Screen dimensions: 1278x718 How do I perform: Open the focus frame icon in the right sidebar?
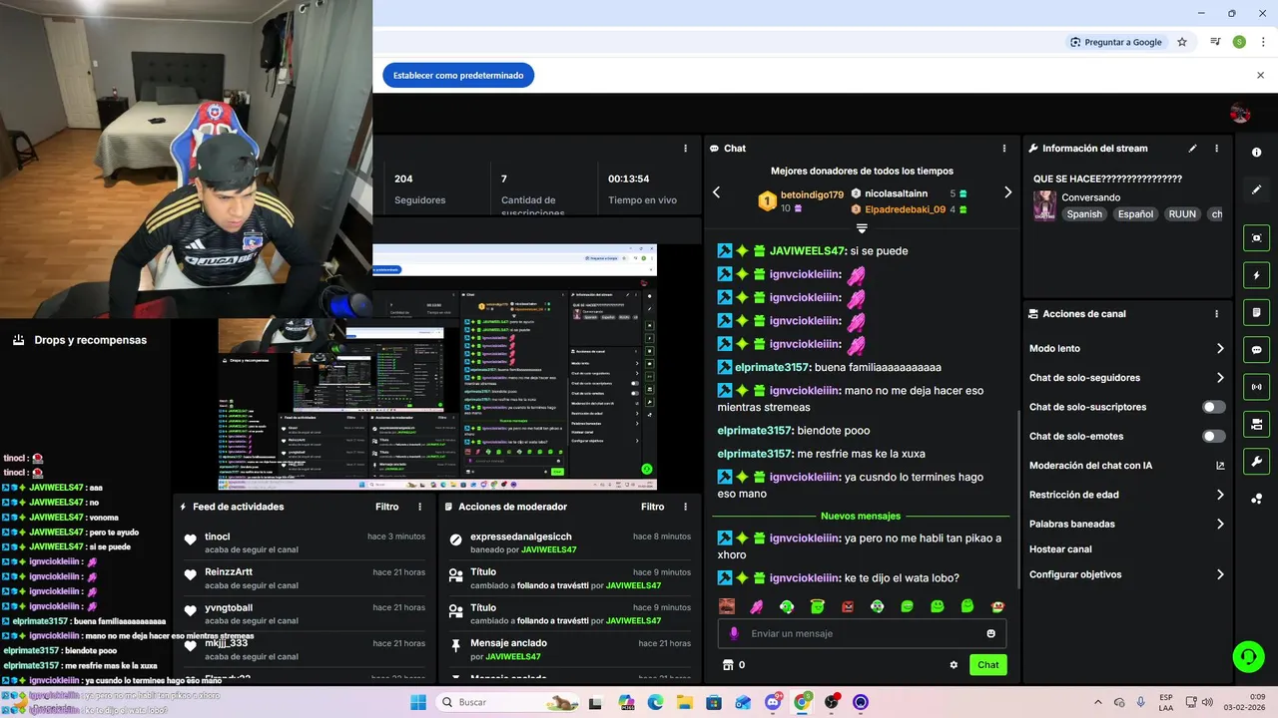[1256, 237]
